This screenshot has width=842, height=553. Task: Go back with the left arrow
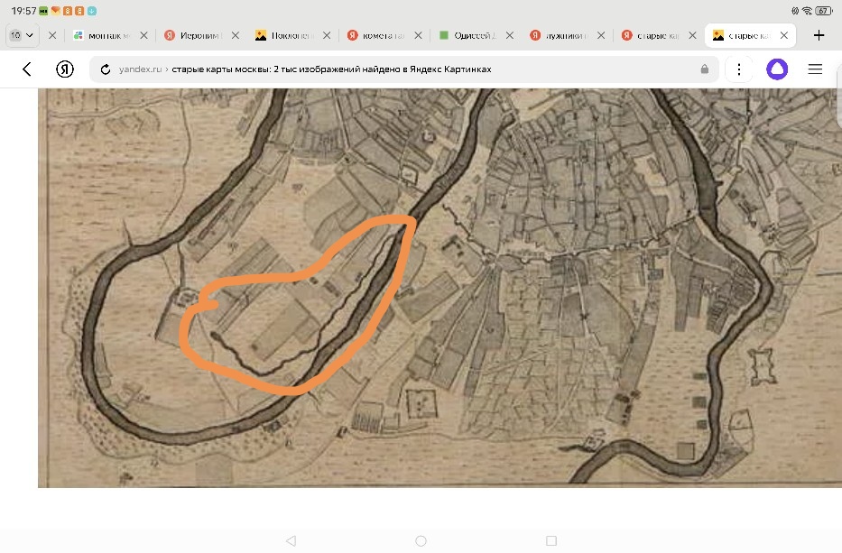27,69
